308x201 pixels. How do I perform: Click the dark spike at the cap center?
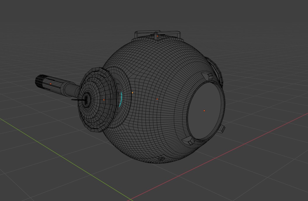[x=79, y=100]
